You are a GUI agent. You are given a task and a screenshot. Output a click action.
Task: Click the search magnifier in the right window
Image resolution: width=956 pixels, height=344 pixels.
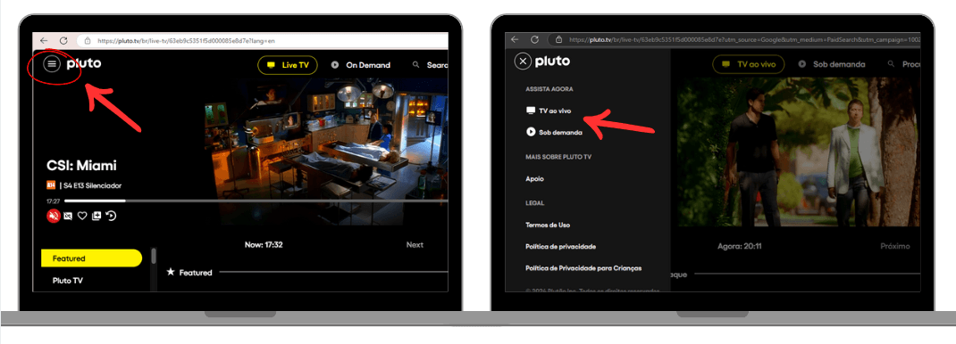892,63
